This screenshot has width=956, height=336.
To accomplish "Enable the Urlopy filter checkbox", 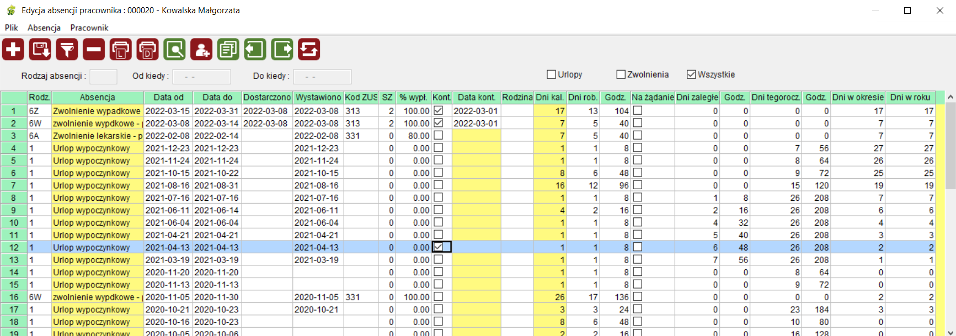I will [551, 74].
